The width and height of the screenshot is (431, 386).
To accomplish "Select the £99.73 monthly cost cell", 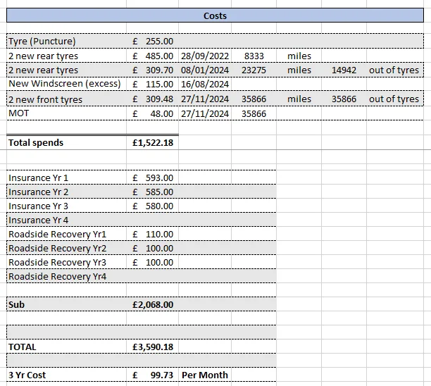I will coord(153,375).
